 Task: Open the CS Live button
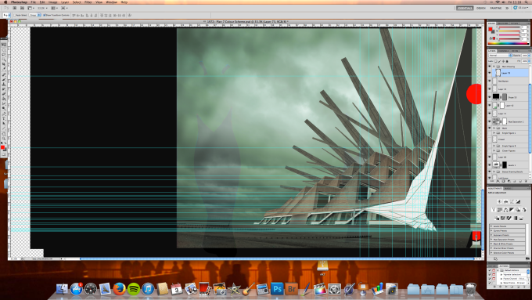pyautogui.click(x=521, y=8)
